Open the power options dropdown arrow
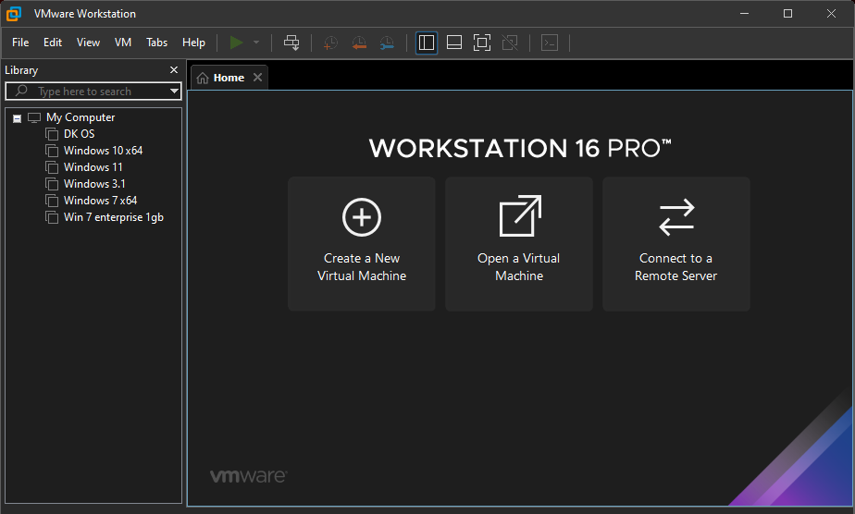 tap(256, 43)
